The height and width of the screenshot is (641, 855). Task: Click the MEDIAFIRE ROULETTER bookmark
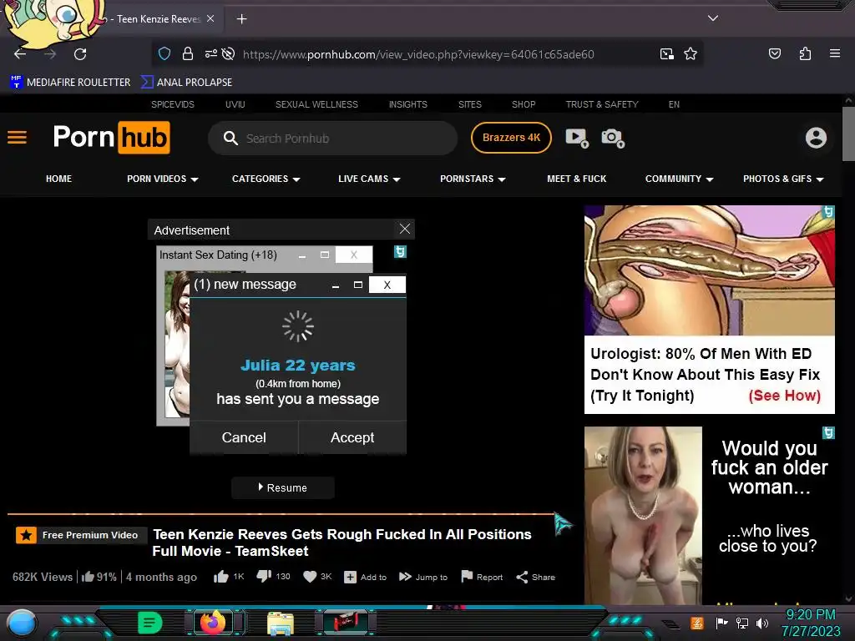tap(70, 83)
